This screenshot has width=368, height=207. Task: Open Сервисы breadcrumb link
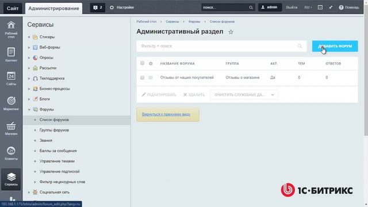tap(172, 22)
